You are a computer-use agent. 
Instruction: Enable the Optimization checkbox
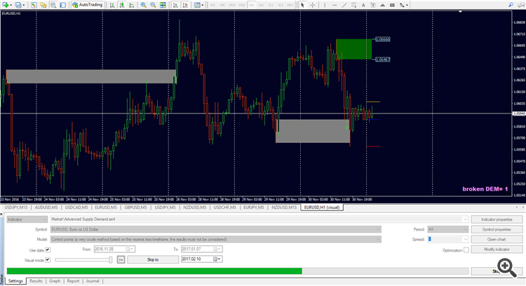(466, 250)
